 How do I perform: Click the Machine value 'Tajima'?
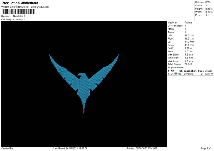click(x=188, y=22)
